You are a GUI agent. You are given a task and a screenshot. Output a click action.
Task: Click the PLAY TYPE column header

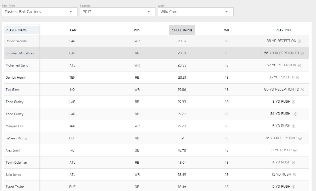[284, 30]
